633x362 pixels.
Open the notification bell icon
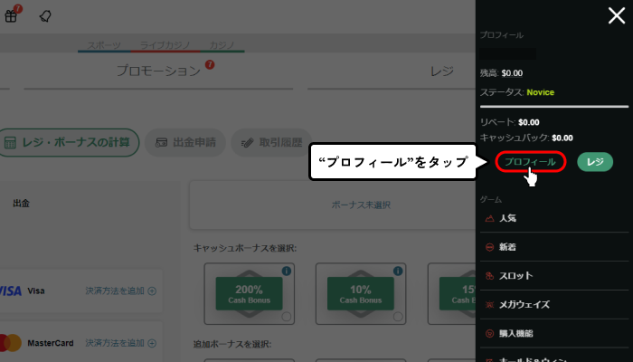(x=45, y=16)
